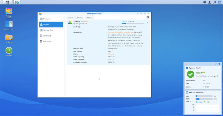Toggle the widgets panel icon in taskbar
Viewport: 223px width, 116px height.
[x=220, y=2]
